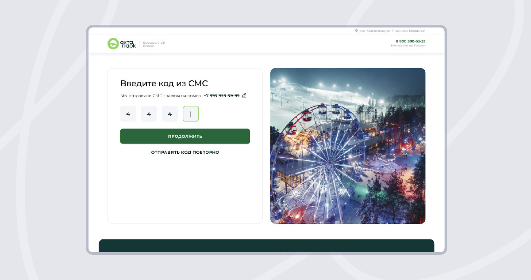
Task: Select the second SMS code digit box
Action: click(149, 114)
